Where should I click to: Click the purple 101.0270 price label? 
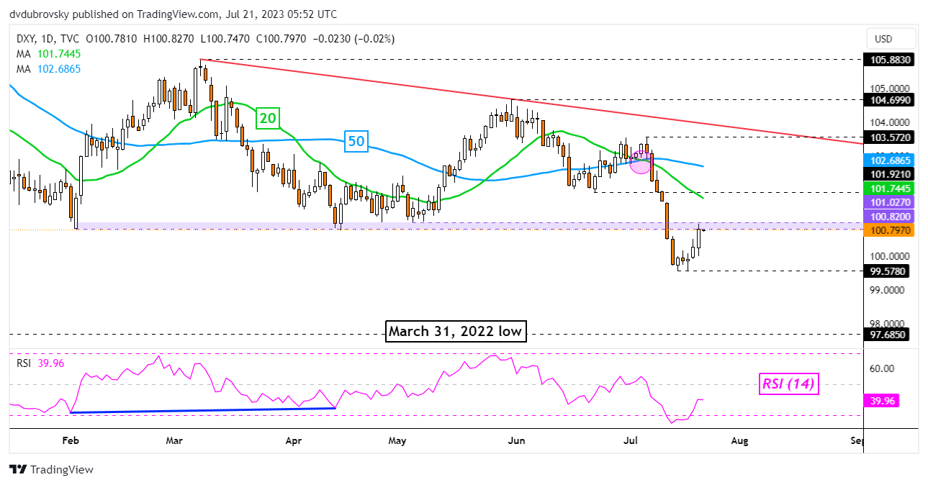[889, 204]
